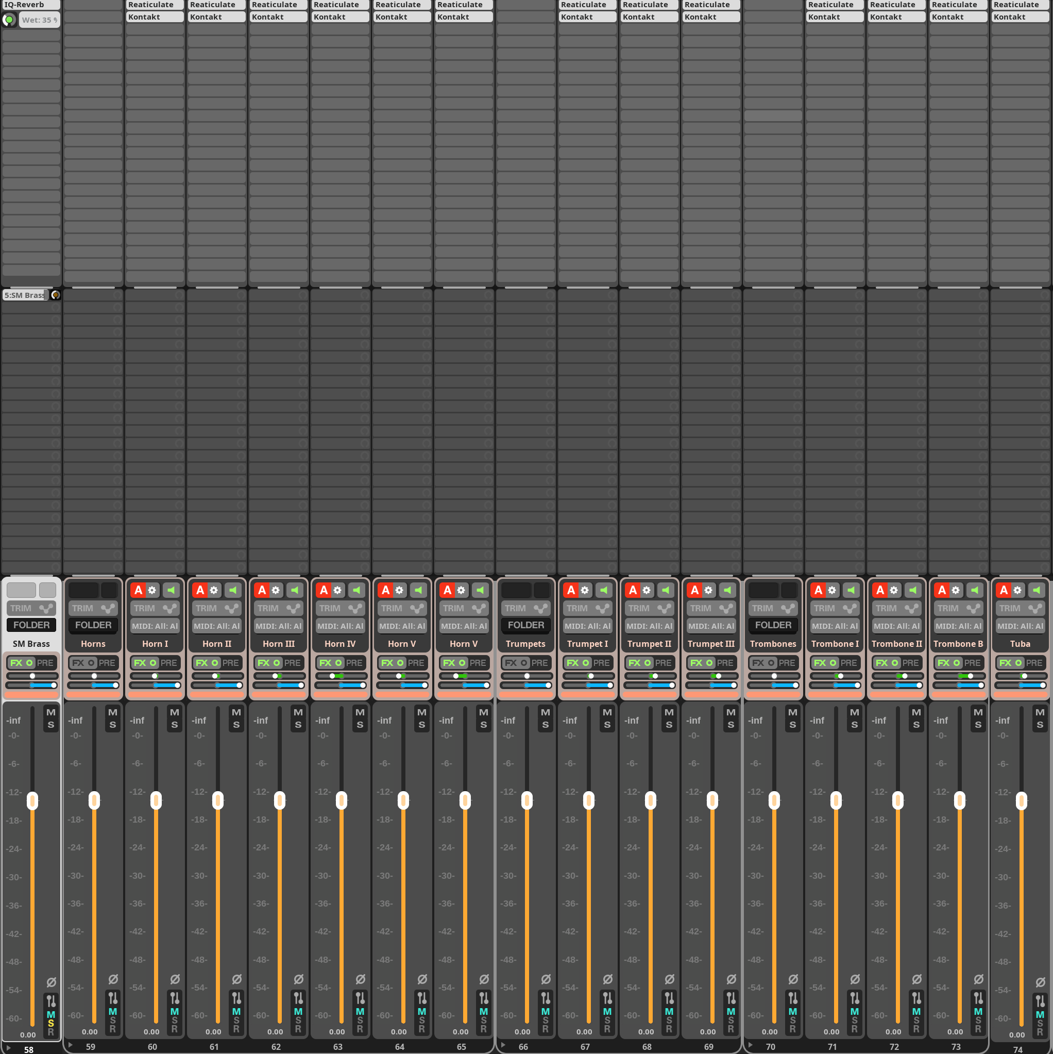
Task: Click the volume fader knob on Trombone B
Action: [959, 800]
